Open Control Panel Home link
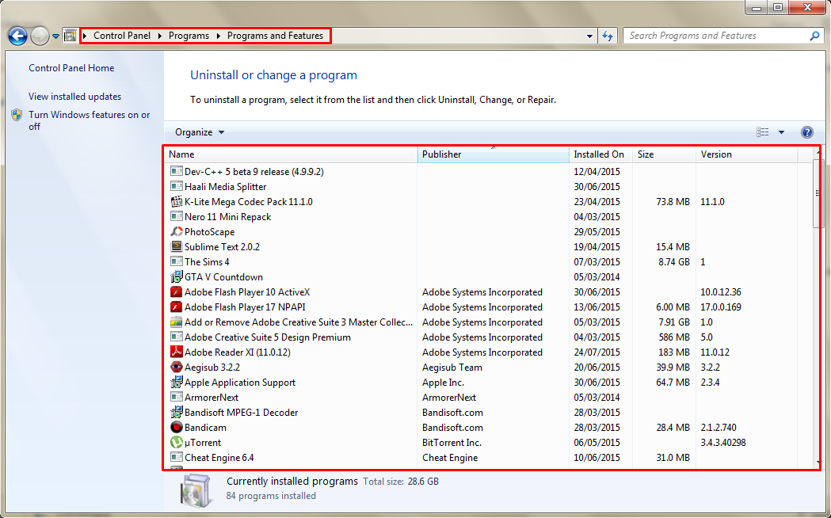Screen dimensions: 831x518 coord(71,68)
